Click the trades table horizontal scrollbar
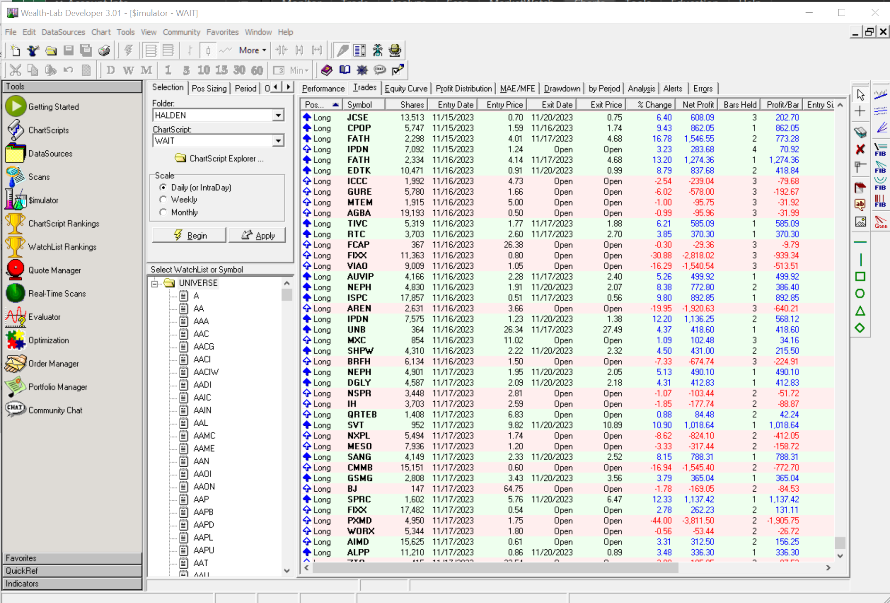Screen dimensions: 890x603 click(x=495, y=568)
